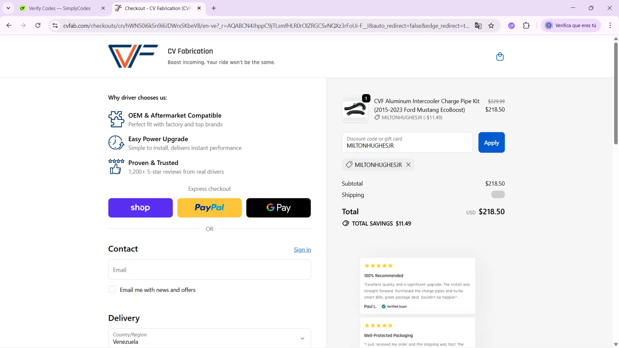Bookmark this page with the star icon
619x348 pixels.
tap(491, 26)
